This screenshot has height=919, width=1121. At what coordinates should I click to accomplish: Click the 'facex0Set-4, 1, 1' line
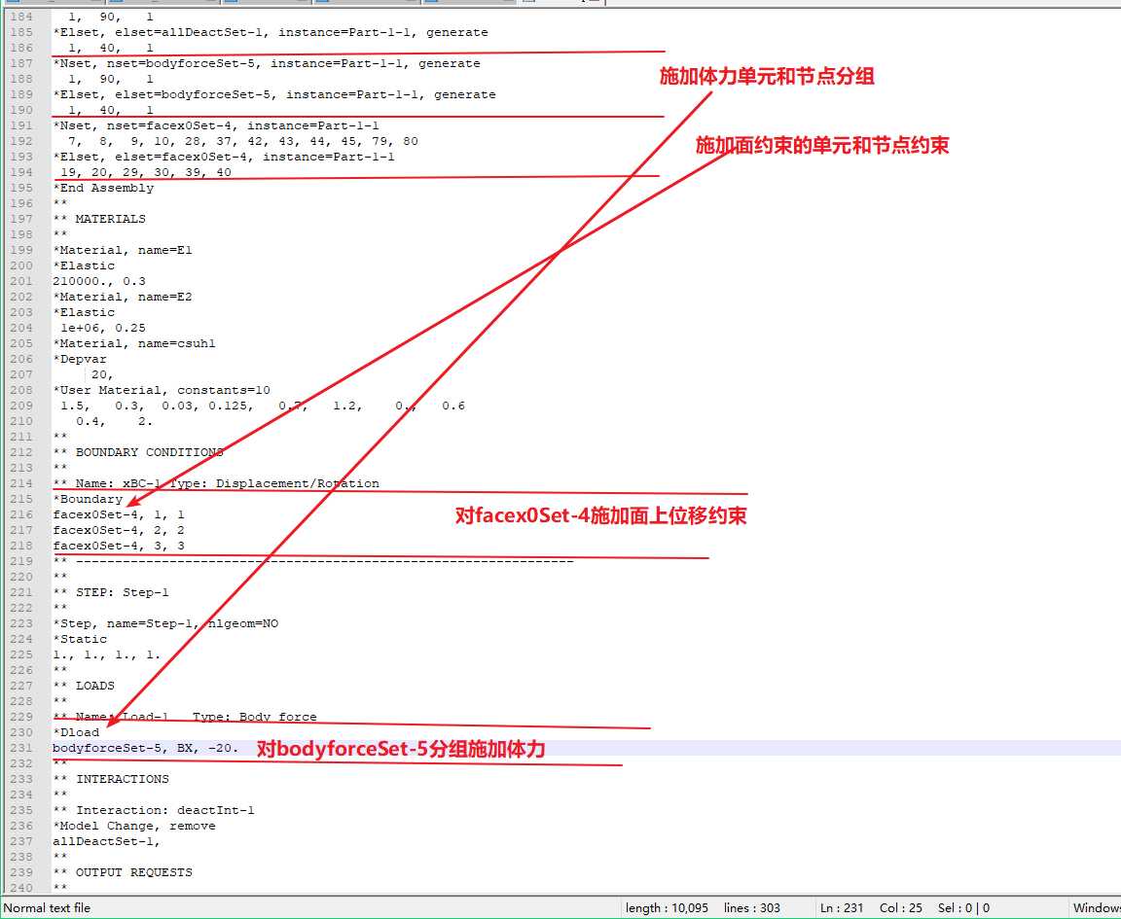[118, 514]
